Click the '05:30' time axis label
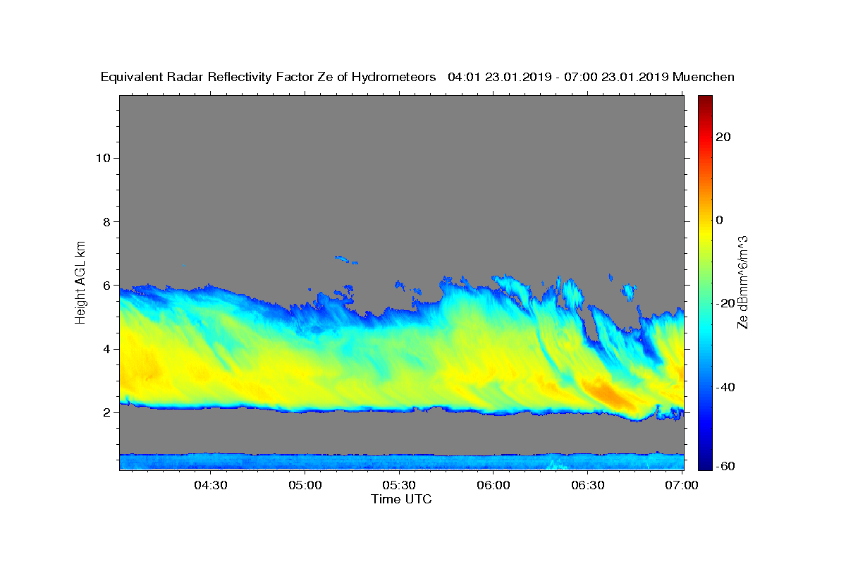 [400, 485]
